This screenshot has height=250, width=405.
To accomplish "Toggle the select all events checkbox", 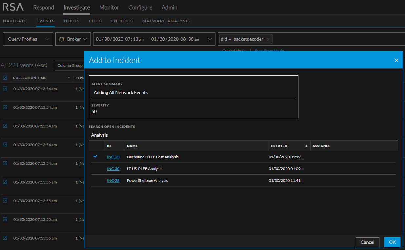I will tap(5, 78).
